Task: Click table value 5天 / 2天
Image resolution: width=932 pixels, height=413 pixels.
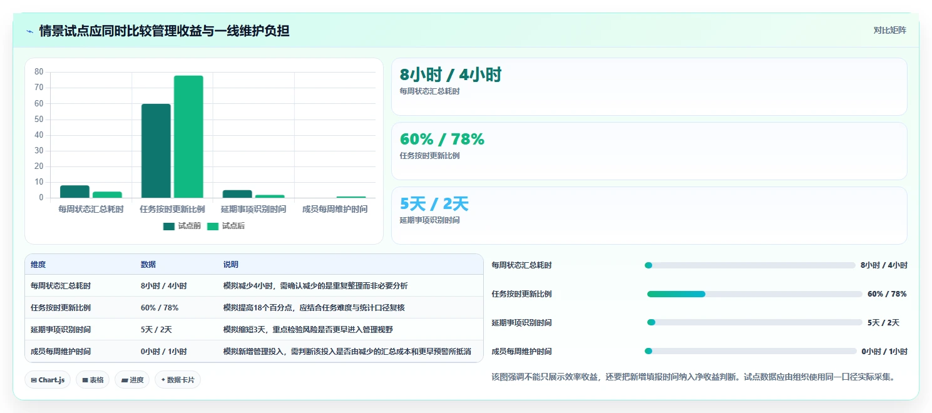Action: tap(156, 330)
